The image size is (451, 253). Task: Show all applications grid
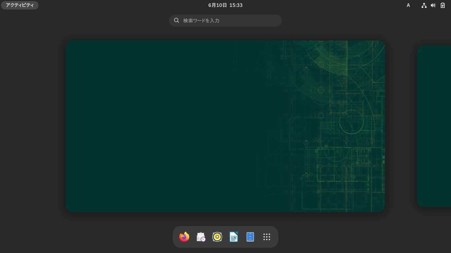click(x=267, y=237)
